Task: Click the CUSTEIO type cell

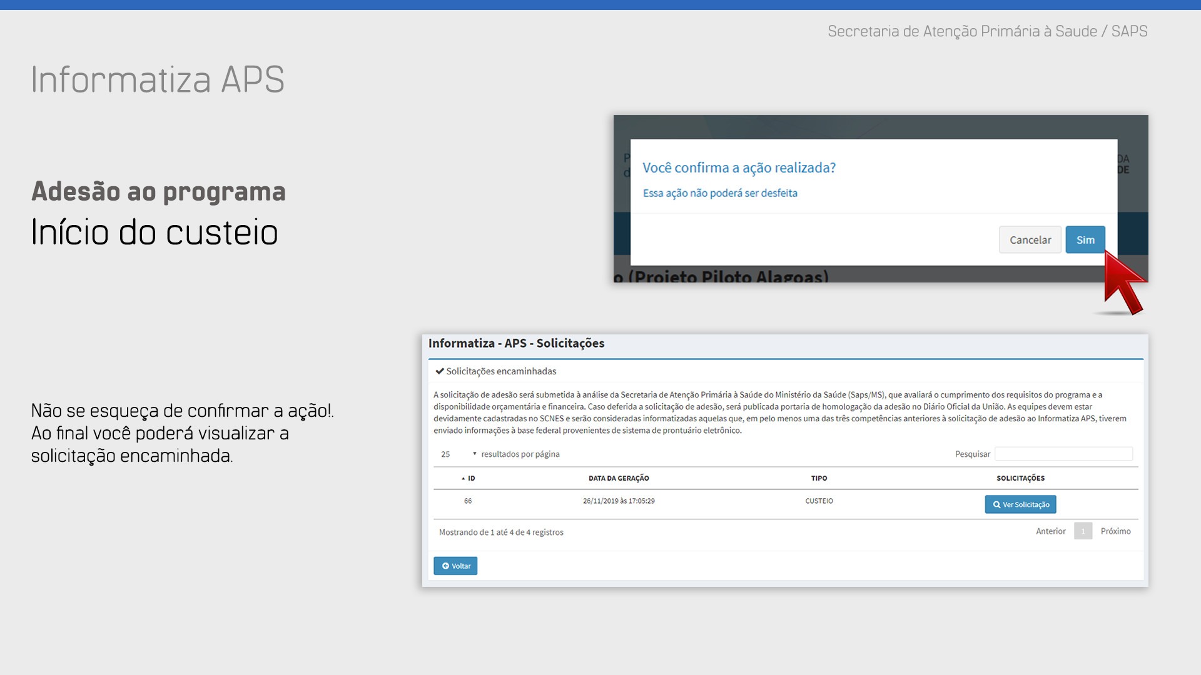Action: (x=819, y=501)
